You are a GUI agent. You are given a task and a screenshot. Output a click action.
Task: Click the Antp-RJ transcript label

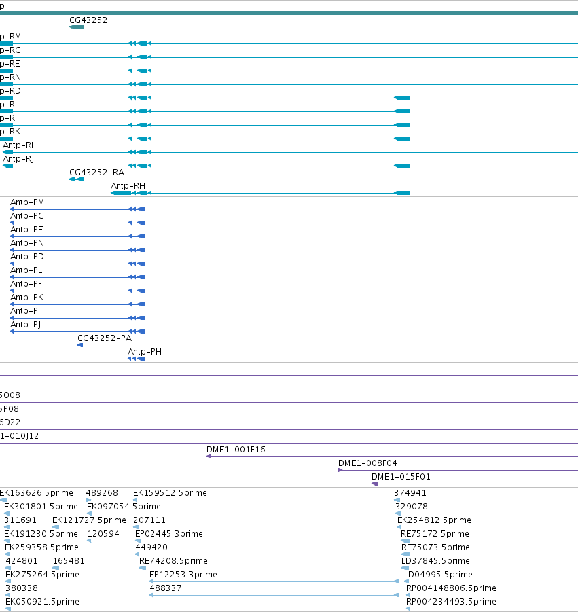18,159
